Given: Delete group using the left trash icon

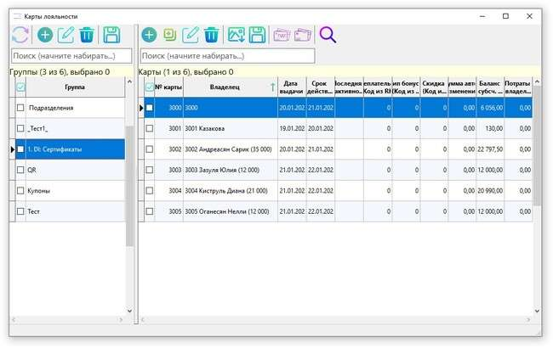Looking at the screenshot, I should pos(86,35).
